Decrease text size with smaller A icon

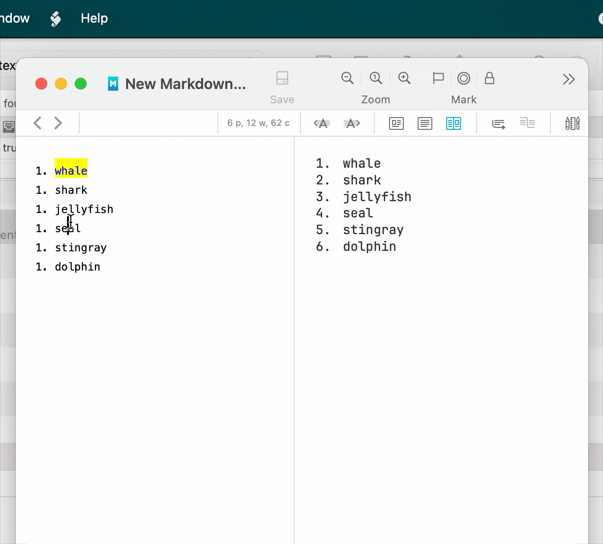tap(322, 123)
